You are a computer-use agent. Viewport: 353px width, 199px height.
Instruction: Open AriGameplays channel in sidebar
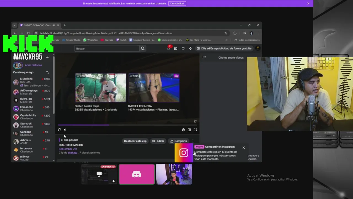(x=32, y=92)
